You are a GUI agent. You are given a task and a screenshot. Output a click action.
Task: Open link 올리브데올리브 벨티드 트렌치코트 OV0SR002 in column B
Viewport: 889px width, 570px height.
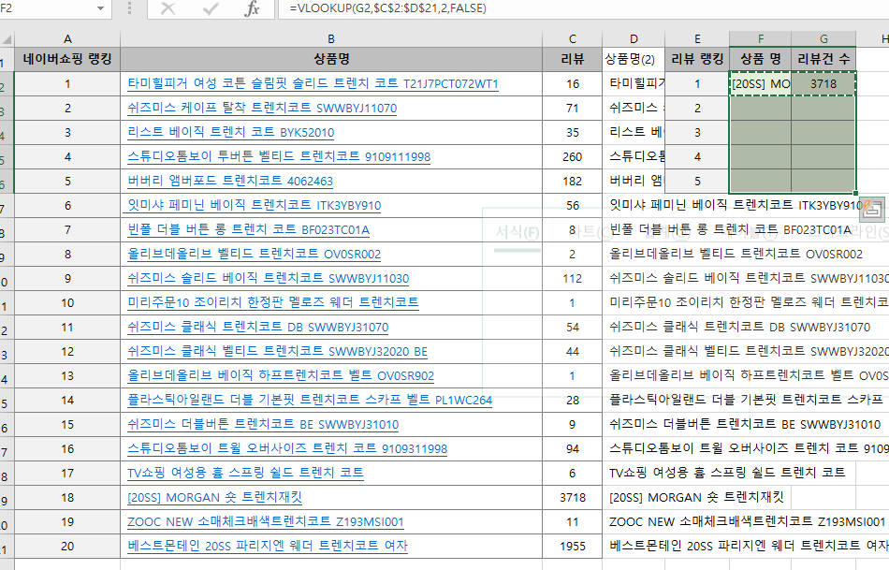(254, 254)
